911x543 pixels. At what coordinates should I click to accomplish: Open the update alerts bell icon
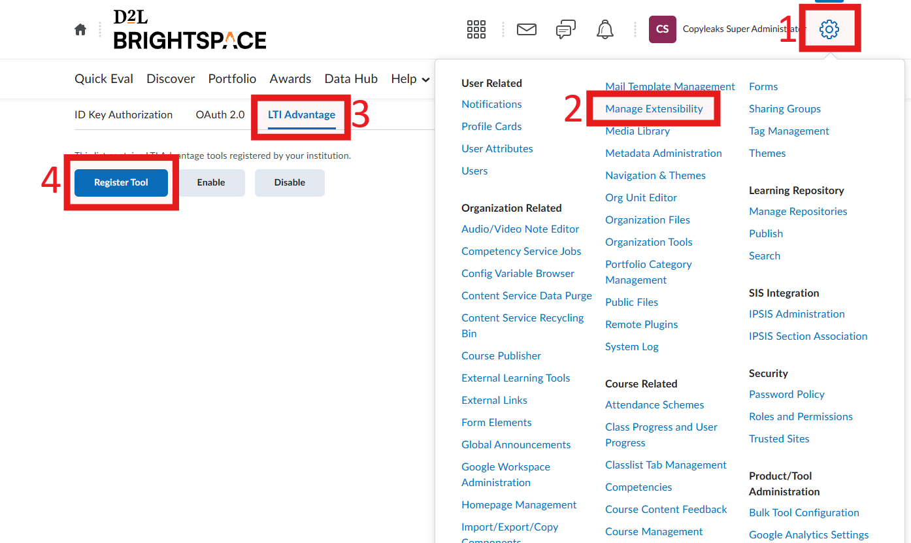[x=605, y=29]
